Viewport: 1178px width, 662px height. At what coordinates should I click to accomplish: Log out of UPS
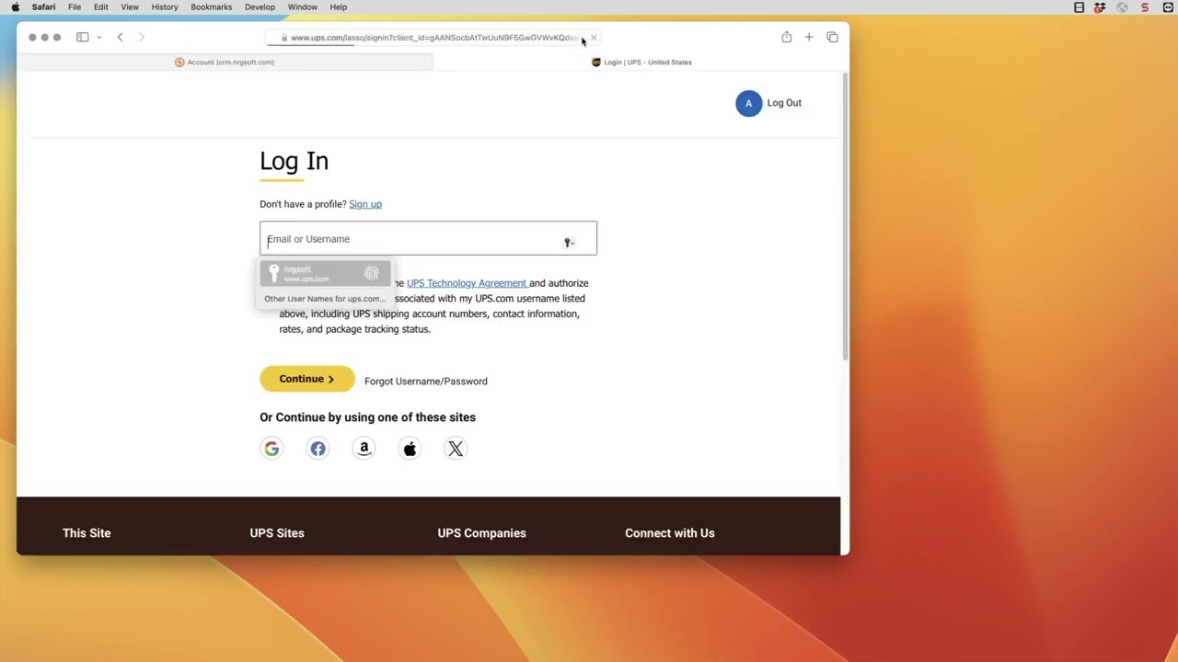click(x=784, y=103)
